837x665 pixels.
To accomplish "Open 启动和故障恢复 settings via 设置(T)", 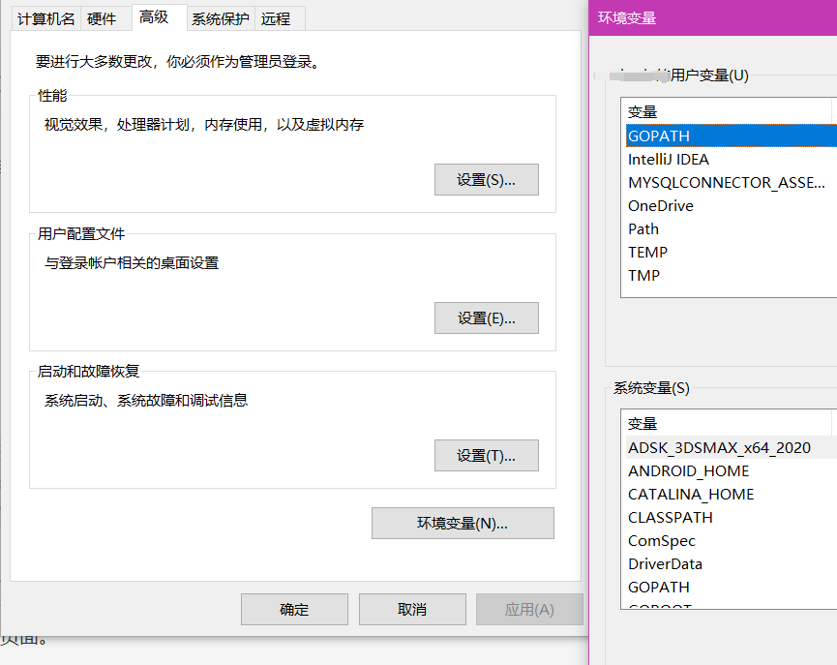I will pos(487,455).
